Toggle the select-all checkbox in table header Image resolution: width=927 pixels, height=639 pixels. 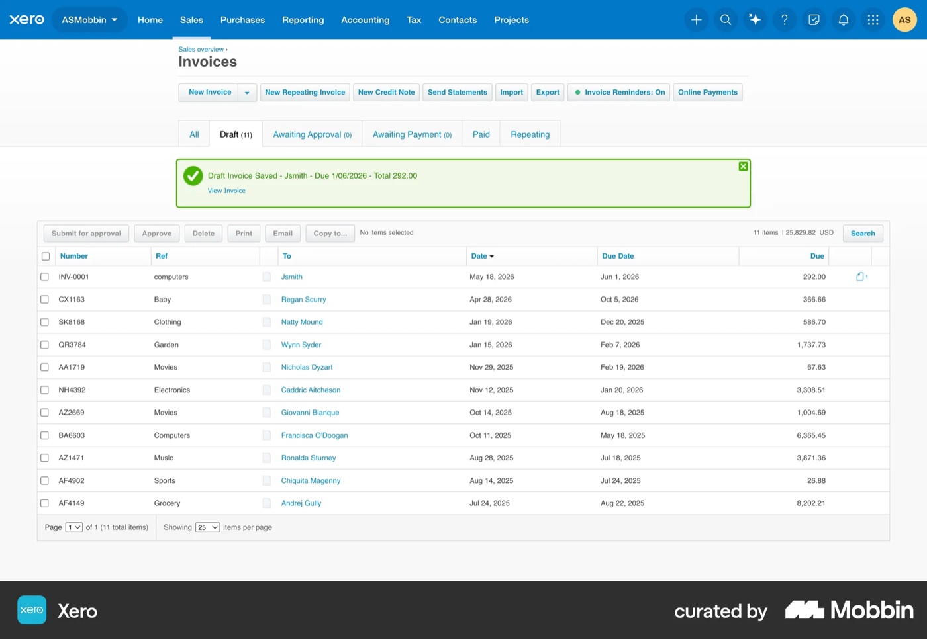click(x=46, y=256)
